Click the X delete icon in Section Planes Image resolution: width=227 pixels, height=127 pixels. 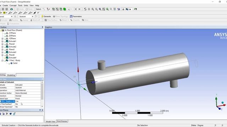click(x=7, y=114)
